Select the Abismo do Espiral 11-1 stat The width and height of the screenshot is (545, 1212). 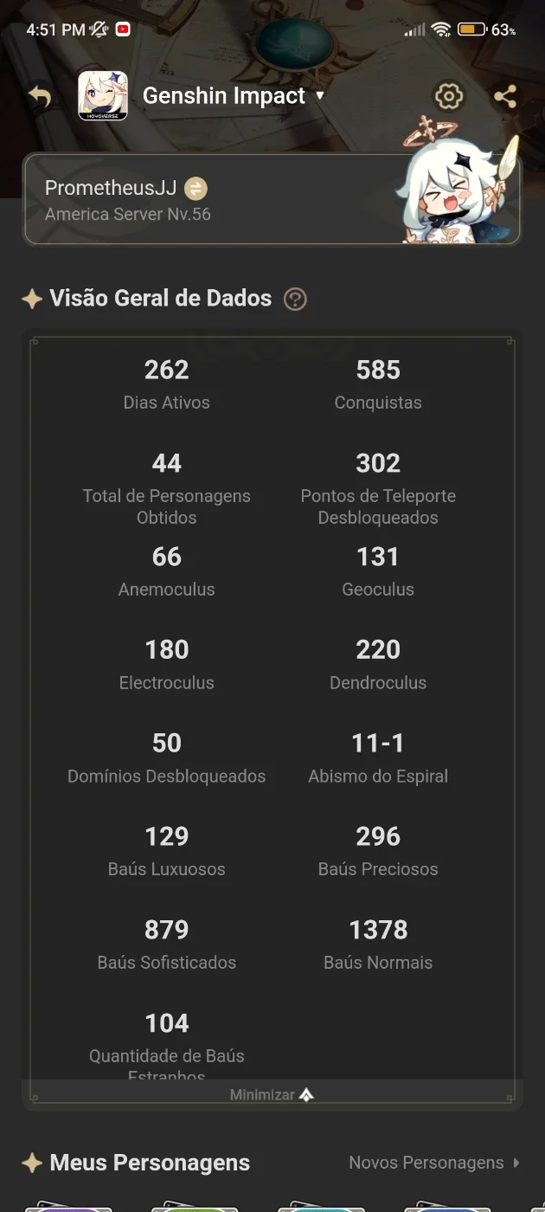point(378,758)
